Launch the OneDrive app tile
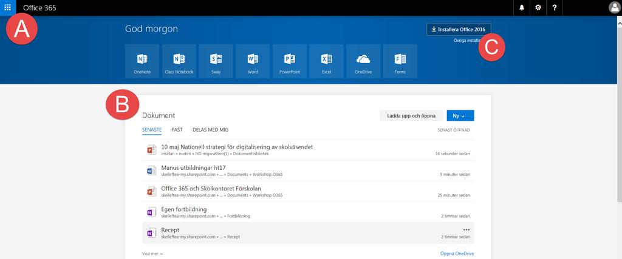This screenshot has height=259, width=622. (x=363, y=61)
